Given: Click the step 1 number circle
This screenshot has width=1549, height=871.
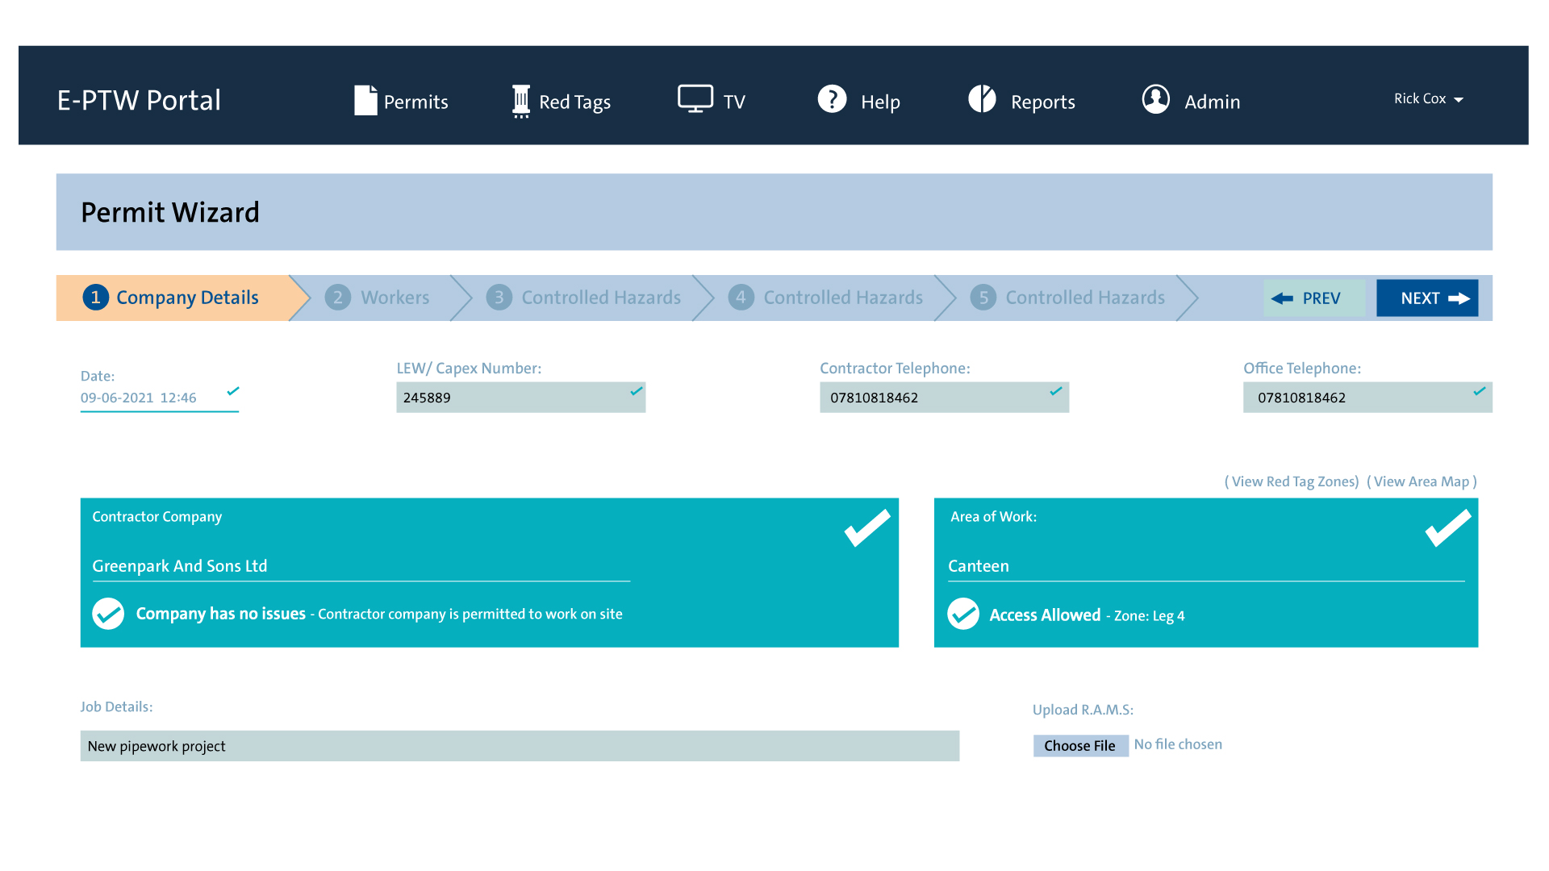Looking at the screenshot, I should 95,297.
